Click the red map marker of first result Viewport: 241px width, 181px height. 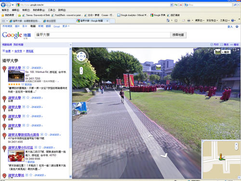tap(4, 69)
